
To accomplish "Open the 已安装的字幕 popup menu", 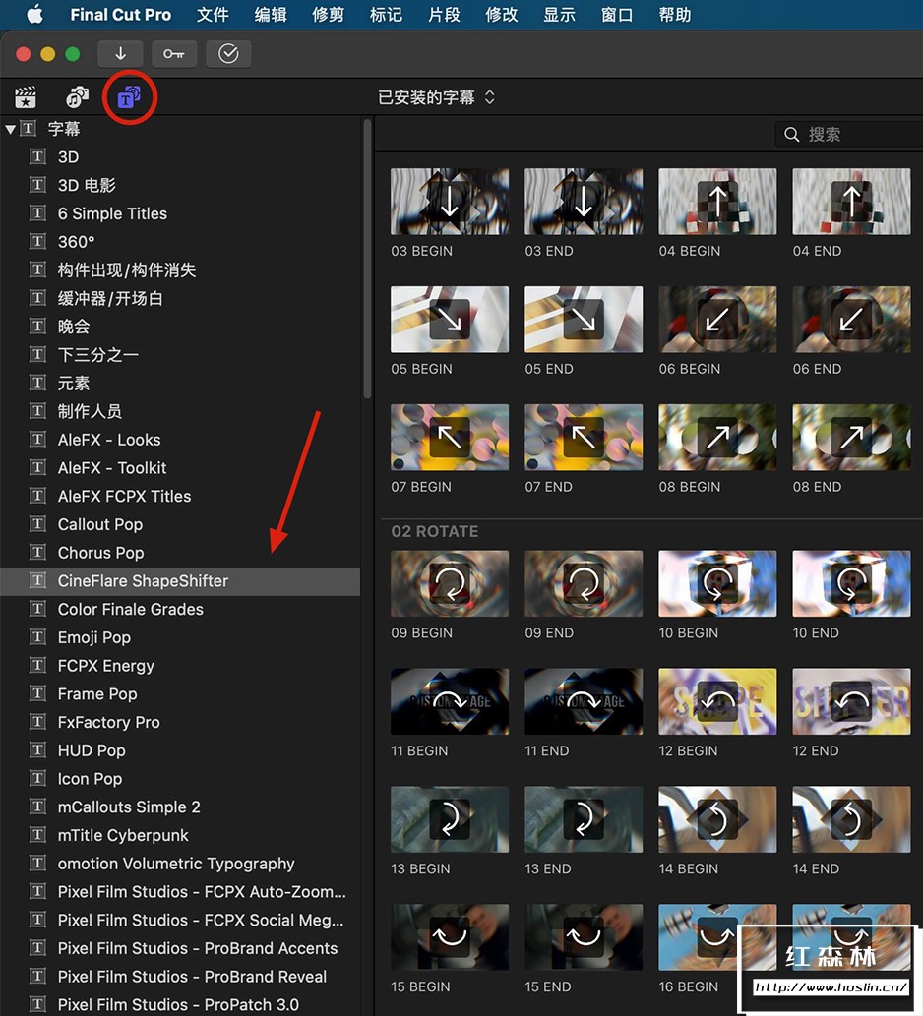I will click(x=436, y=97).
